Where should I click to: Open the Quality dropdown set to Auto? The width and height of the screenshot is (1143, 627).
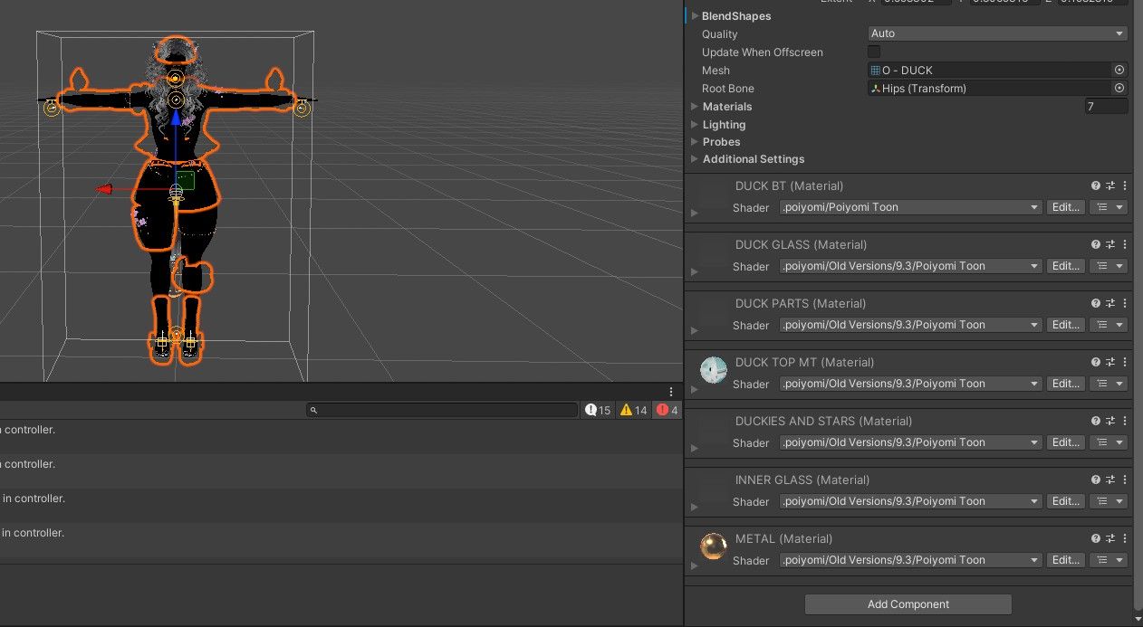pyautogui.click(x=998, y=33)
